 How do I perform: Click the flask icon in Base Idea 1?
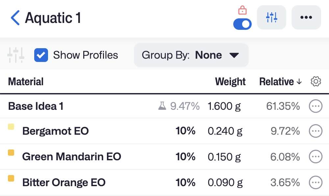[162, 106]
